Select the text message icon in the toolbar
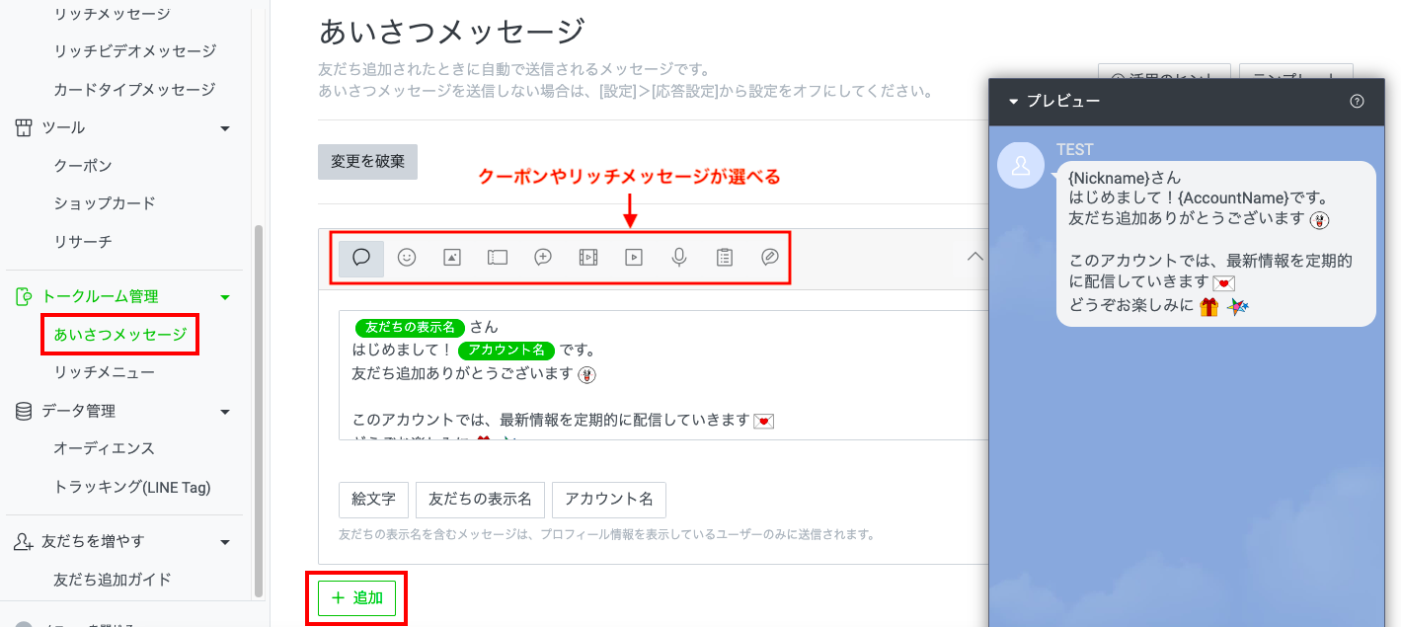The width and height of the screenshot is (1401, 627). 361,258
